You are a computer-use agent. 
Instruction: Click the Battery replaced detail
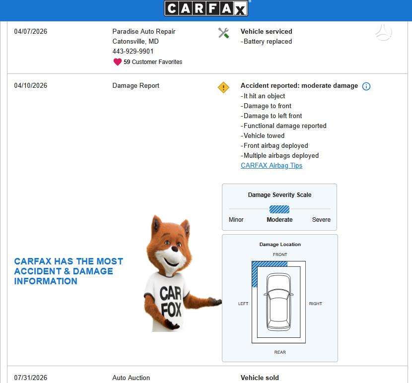point(267,42)
